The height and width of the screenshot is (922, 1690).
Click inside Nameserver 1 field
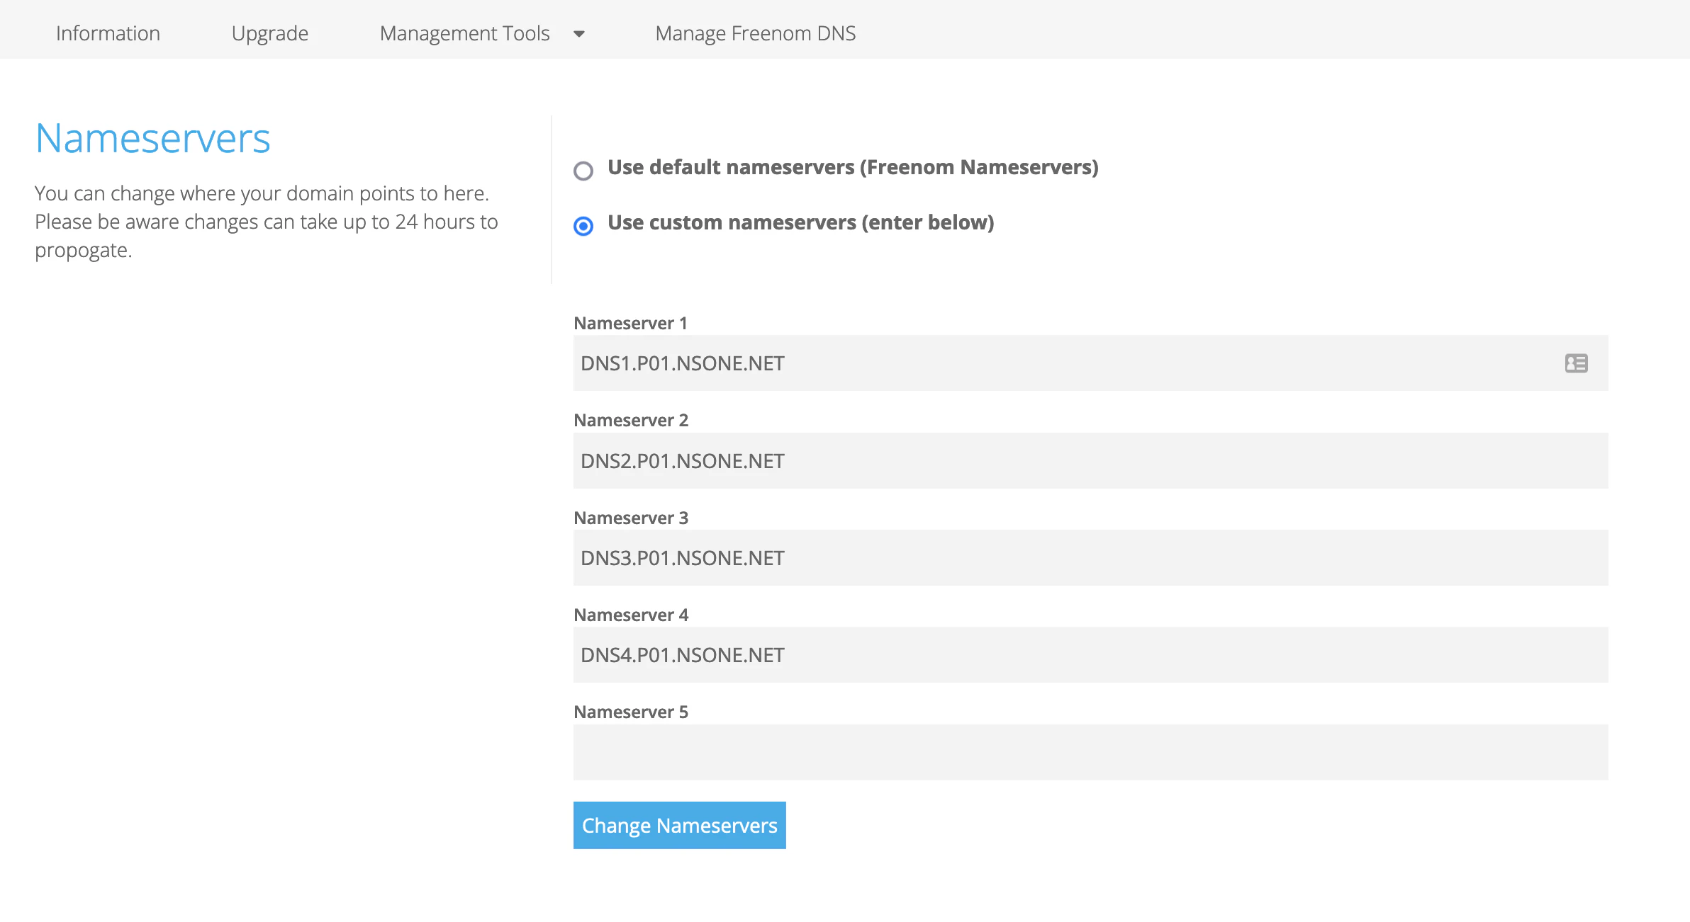click(x=1063, y=363)
